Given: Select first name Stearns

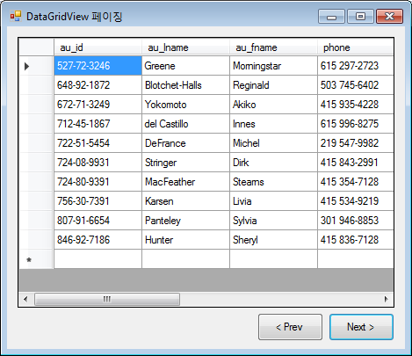Looking at the screenshot, I should tap(273, 182).
